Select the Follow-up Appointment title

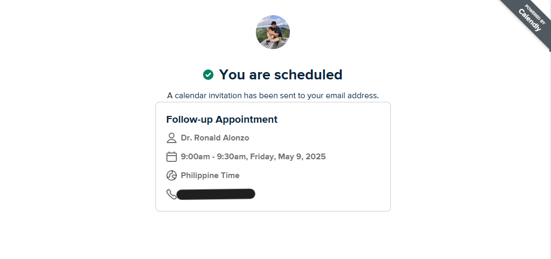click(222, 119)
